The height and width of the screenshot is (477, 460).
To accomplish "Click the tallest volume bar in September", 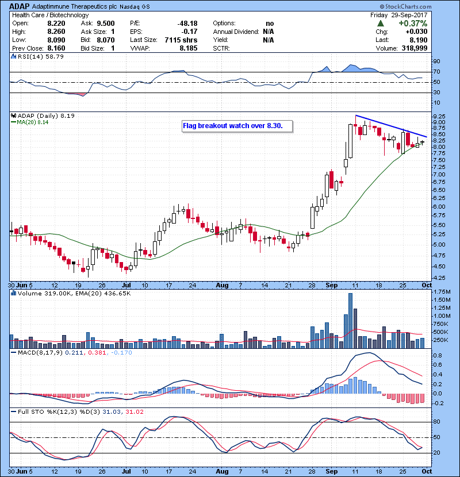I will [350, 321].
